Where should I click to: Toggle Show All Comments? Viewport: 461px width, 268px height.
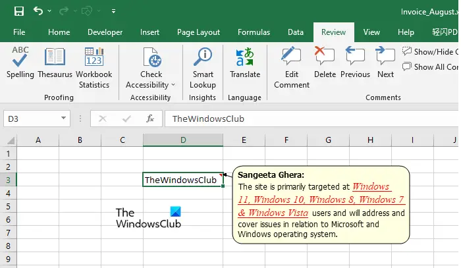pos(430,67)
